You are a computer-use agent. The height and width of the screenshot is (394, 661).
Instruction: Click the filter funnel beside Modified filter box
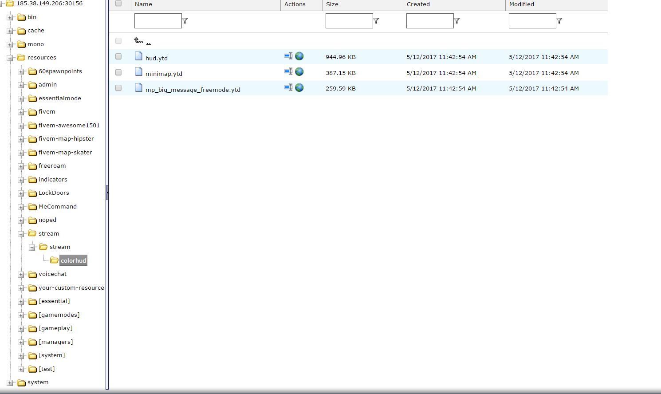pos(559,21)
